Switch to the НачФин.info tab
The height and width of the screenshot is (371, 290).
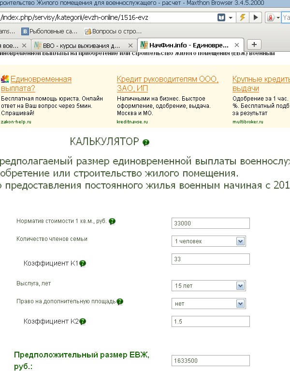click(190, 45)
